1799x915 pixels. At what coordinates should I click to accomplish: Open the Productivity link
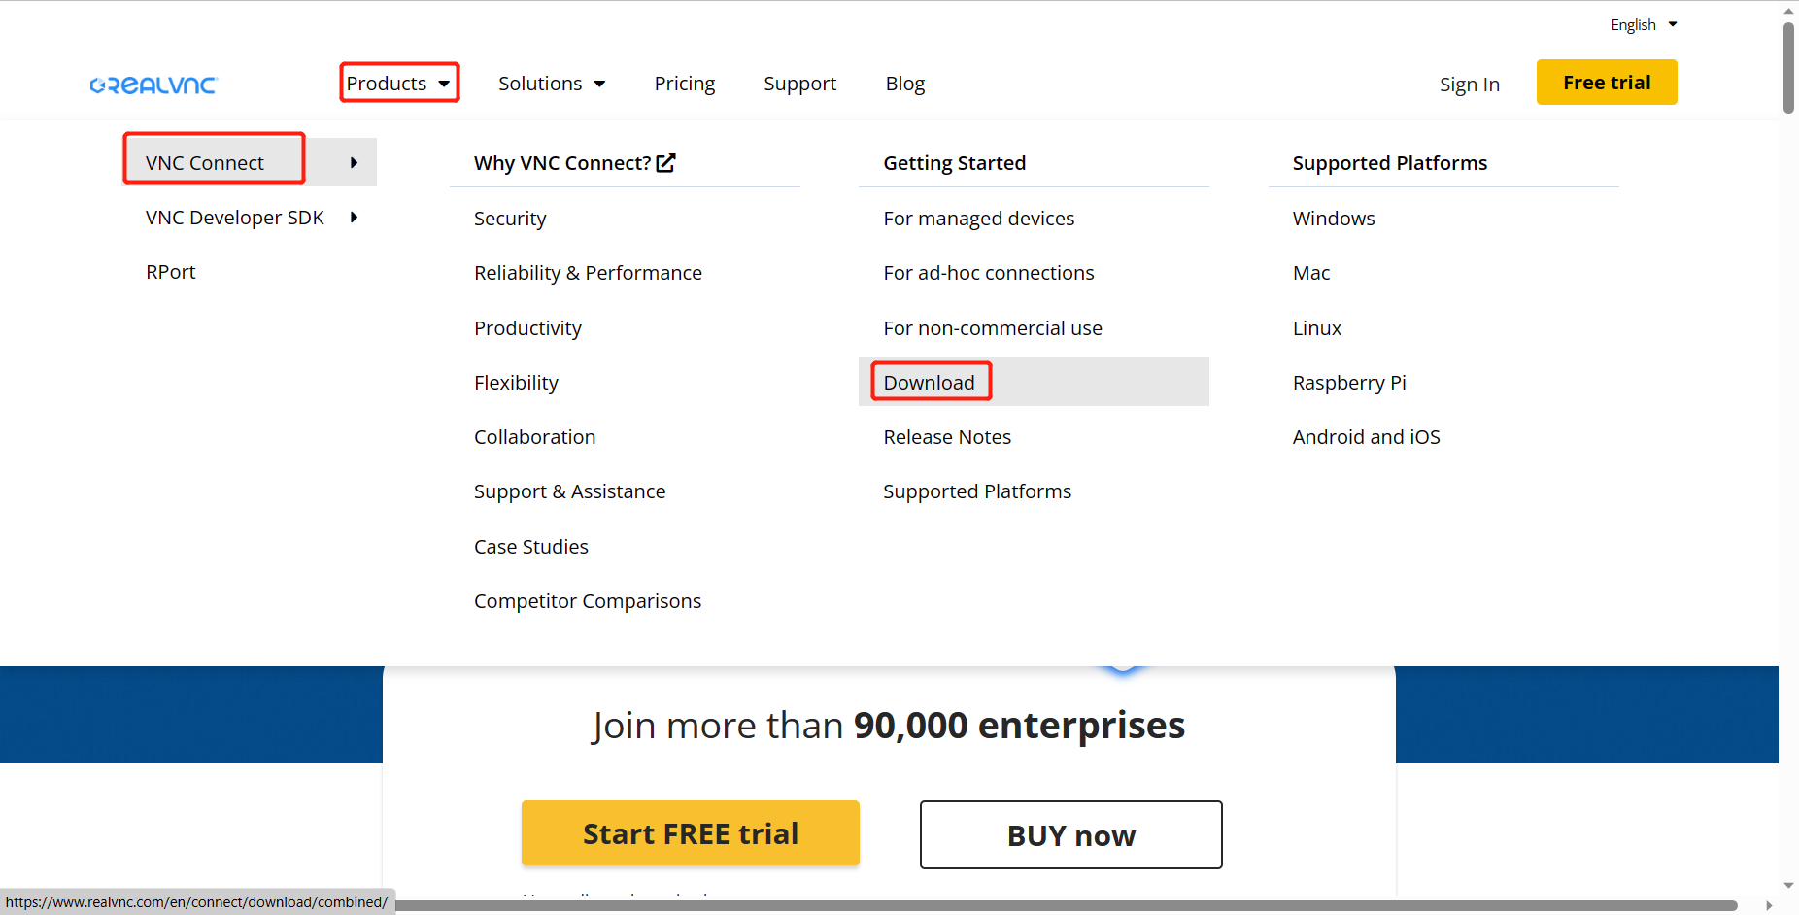click(527, 328)
